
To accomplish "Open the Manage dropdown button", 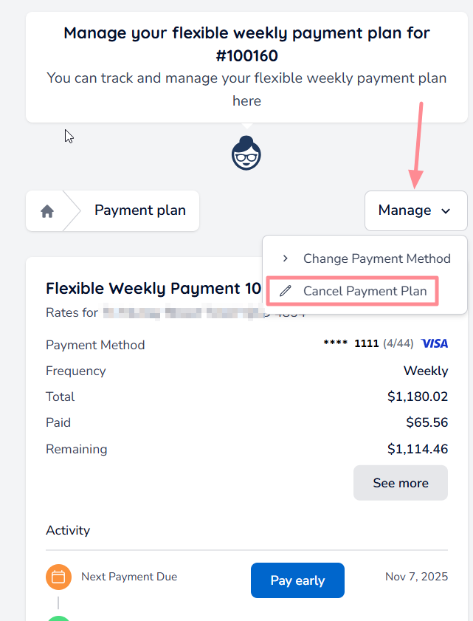I will (x=415, y=210).
